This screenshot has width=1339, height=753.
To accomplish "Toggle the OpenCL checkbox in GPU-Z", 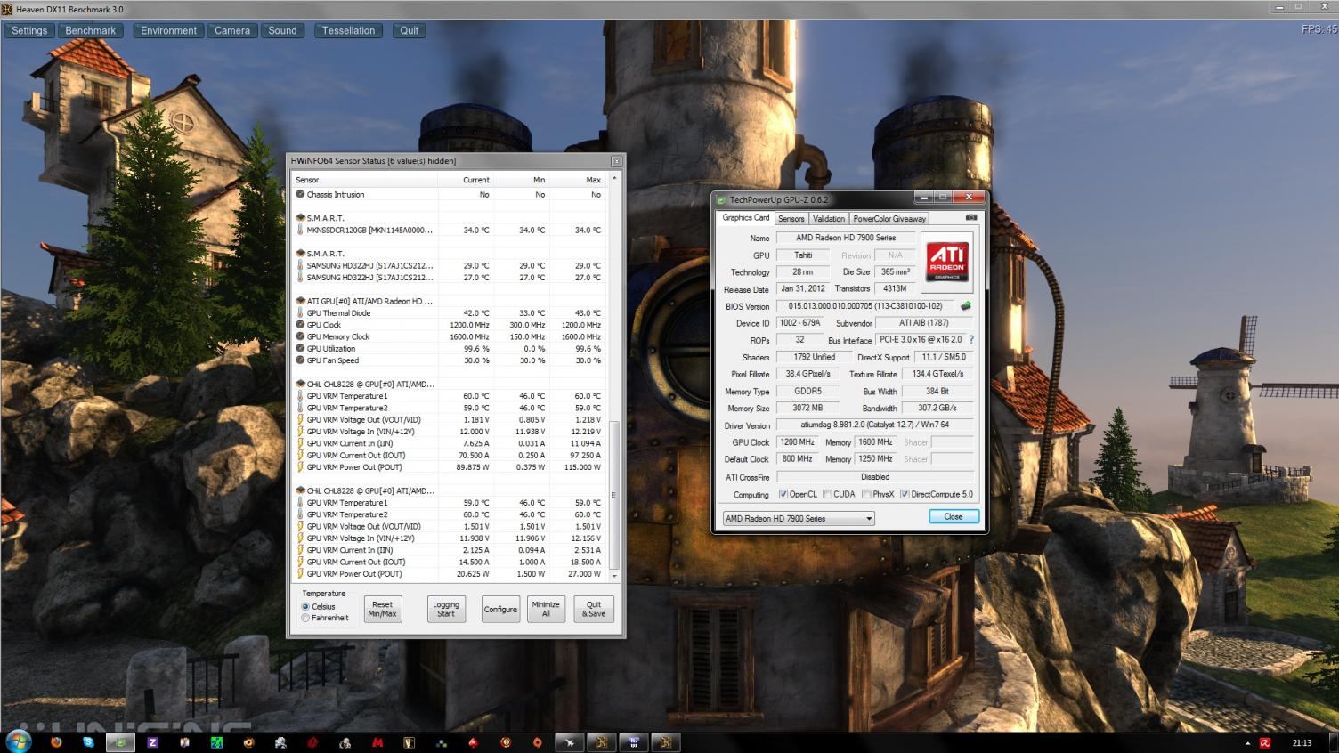I will coord(783,494).
